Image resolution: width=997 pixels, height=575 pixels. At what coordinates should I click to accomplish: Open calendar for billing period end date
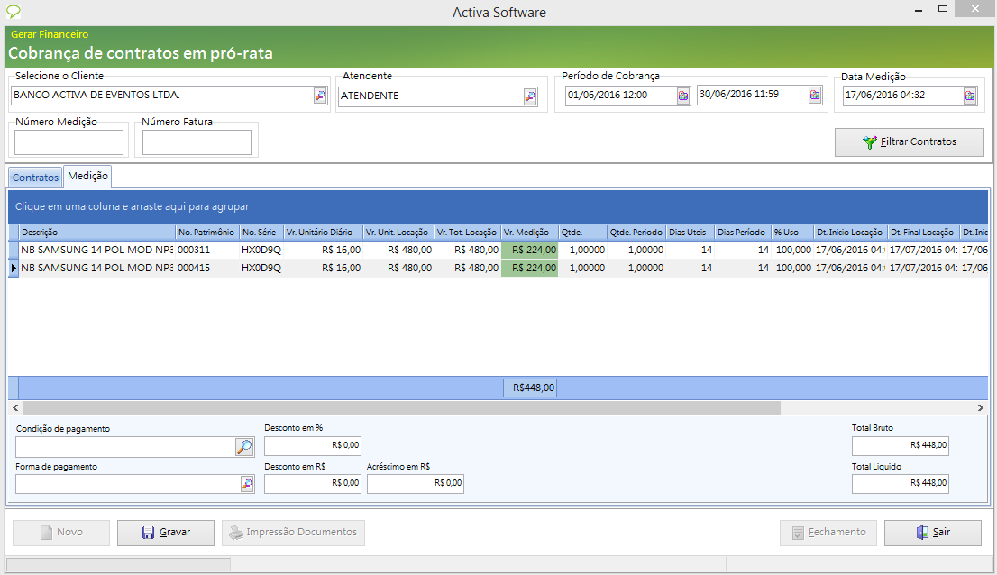click(x=815, y=95)
